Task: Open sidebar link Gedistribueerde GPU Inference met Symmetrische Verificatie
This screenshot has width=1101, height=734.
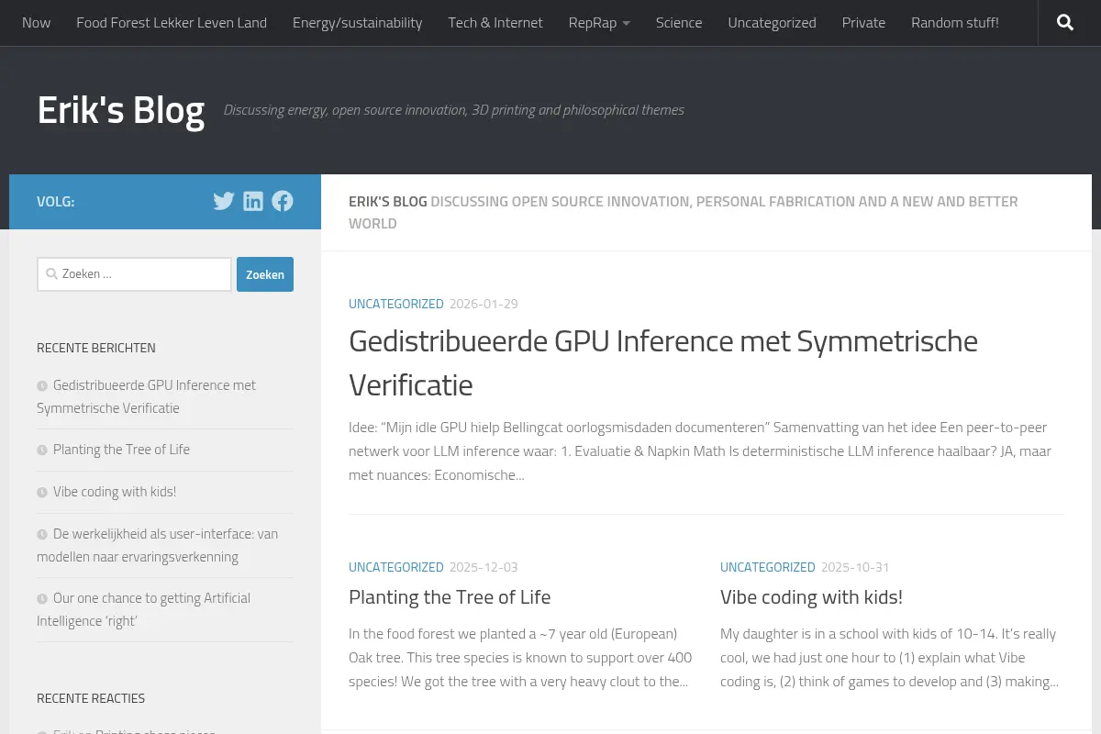Action: (x=147, y=396)
